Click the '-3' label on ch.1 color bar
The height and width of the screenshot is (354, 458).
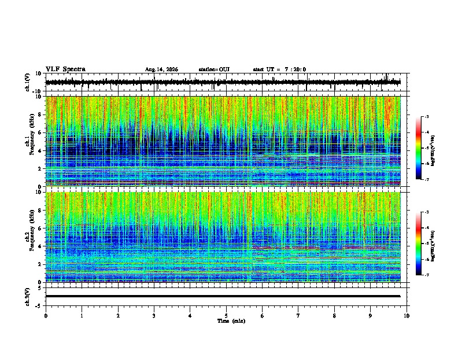(x=426, y=116)
